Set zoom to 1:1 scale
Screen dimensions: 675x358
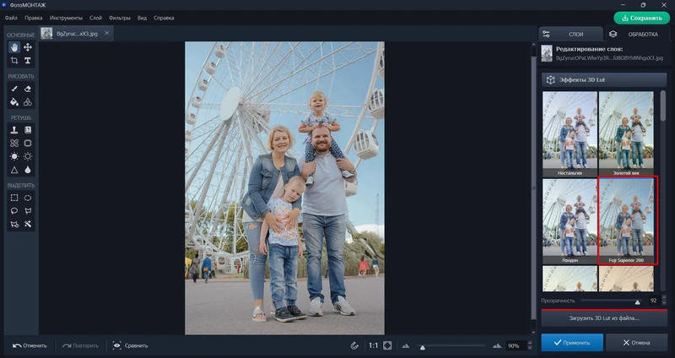(373, 345)
